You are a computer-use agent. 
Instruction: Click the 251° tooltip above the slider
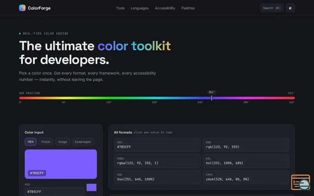point(212,92)
